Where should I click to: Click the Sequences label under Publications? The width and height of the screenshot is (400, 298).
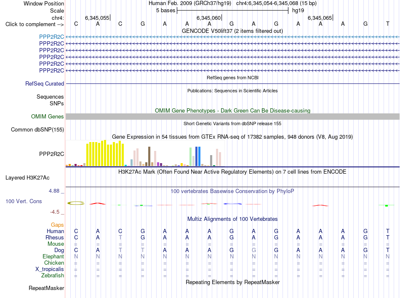pyautogui.click(x=50, y=97)
